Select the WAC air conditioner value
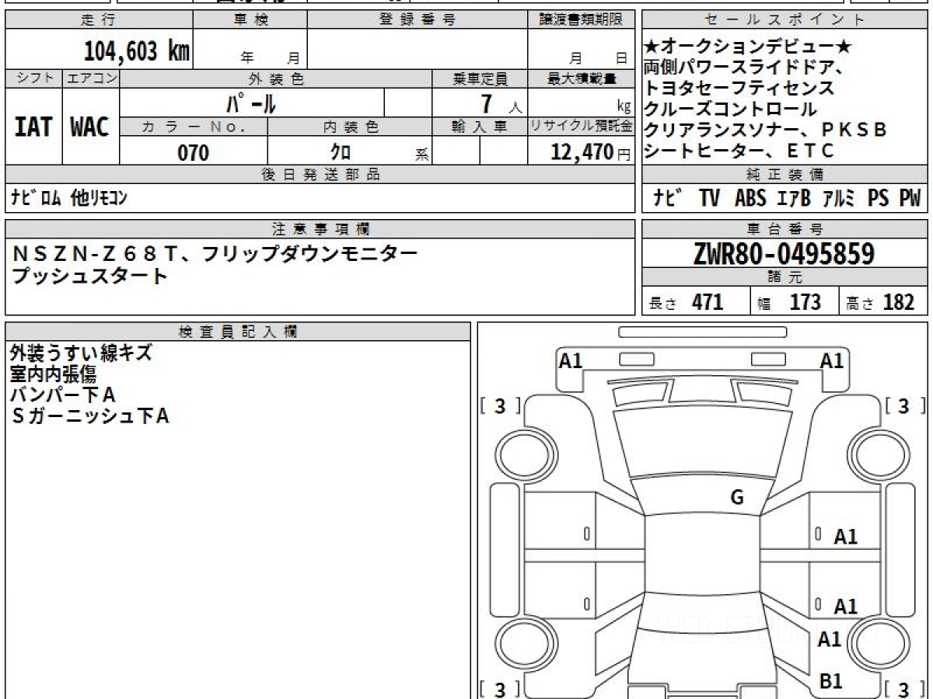 click(90, 127)
